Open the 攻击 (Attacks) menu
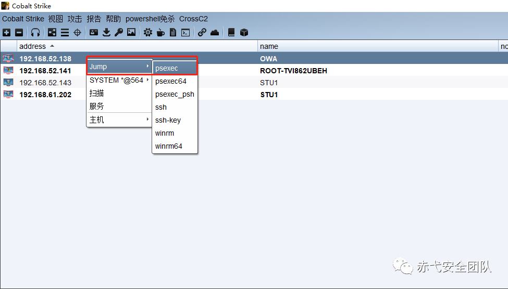 click(x=75, y=19)
